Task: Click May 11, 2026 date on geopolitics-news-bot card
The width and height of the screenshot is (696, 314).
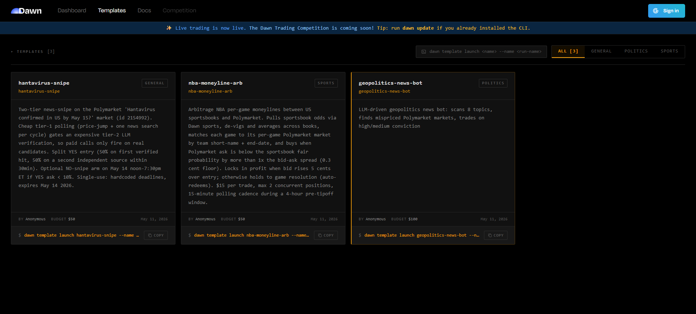Action: 494,219
